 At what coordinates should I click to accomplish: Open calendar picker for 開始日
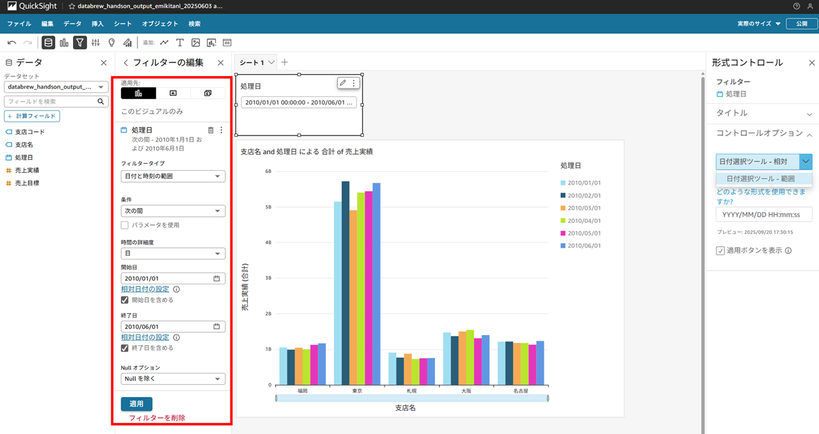216,279
